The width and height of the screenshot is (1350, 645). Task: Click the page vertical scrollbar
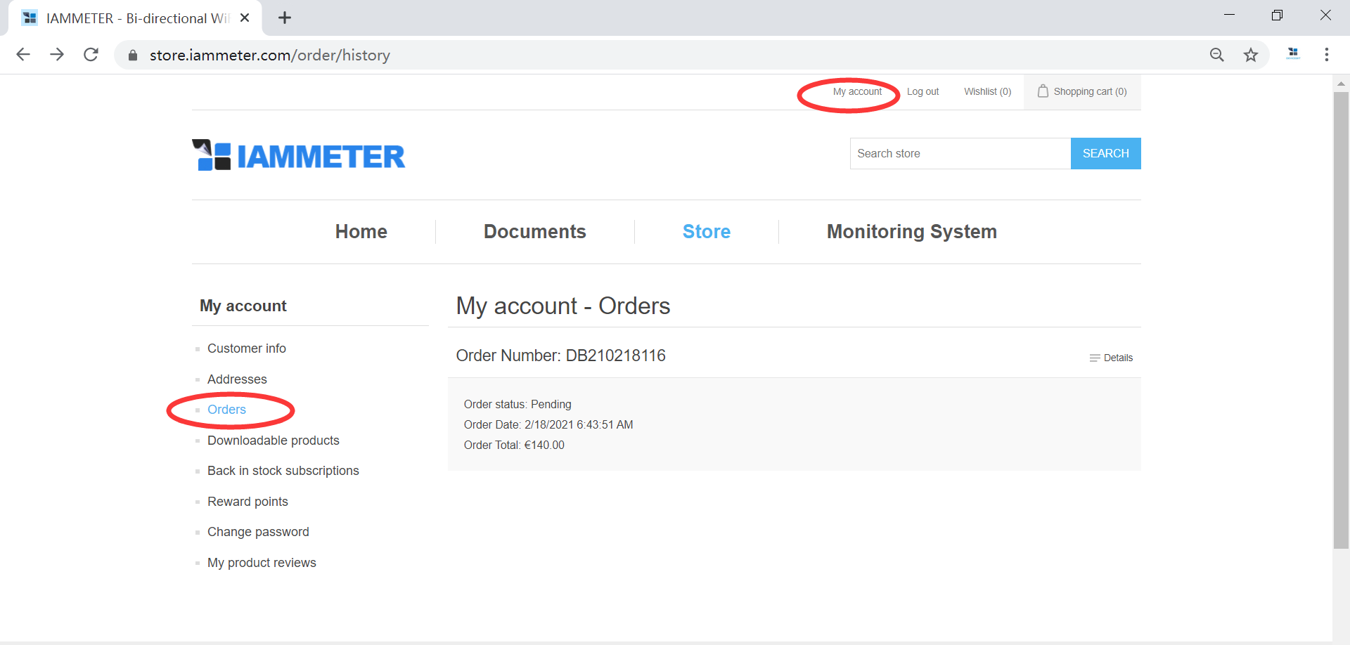click(1341, 316)
